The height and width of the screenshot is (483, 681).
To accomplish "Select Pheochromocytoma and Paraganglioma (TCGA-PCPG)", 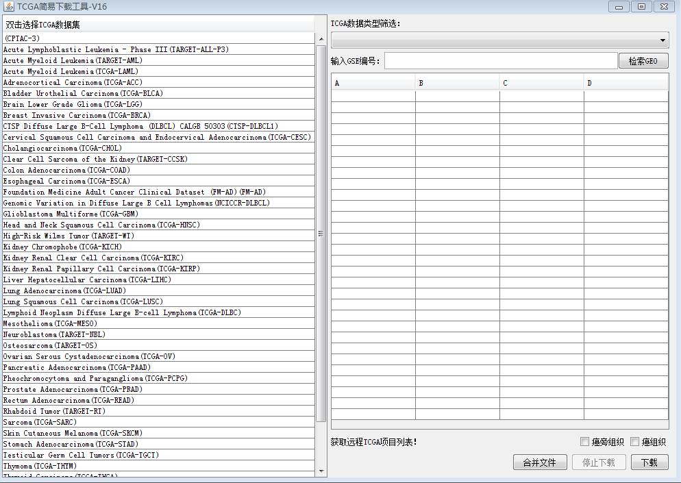I will pyautogui.click(x=158, y=378).
